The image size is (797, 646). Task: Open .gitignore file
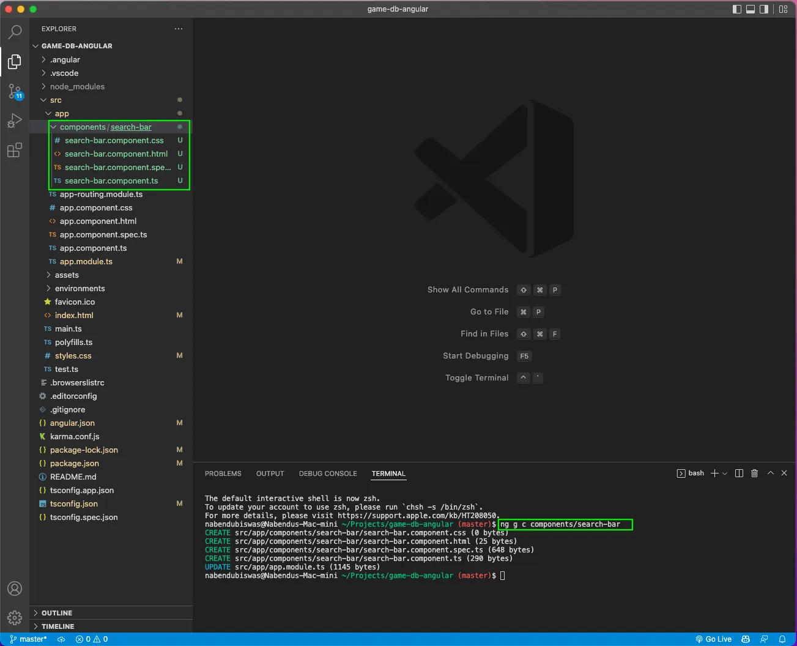[x=111, y=409]
